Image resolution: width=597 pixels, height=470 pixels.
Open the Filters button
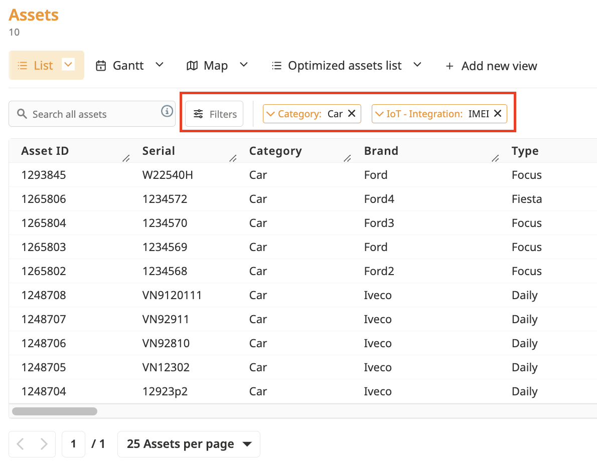215,114
